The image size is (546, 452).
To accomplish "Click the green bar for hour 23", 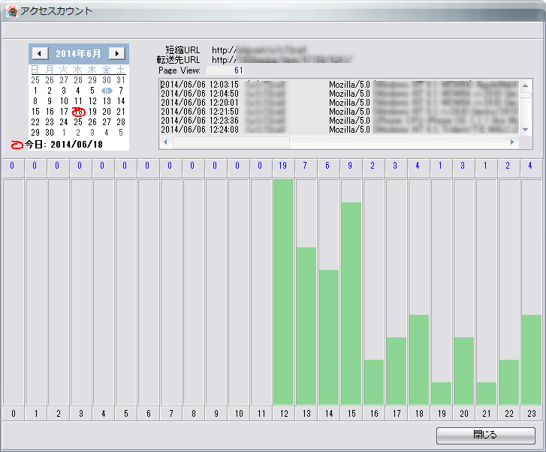I will [531, 360].
